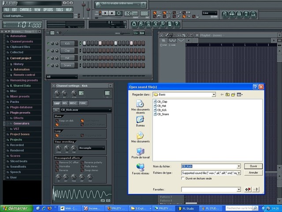Switch to the INS tab
The height and width of the screenshot is (212, 282).
tap(65, 103)
